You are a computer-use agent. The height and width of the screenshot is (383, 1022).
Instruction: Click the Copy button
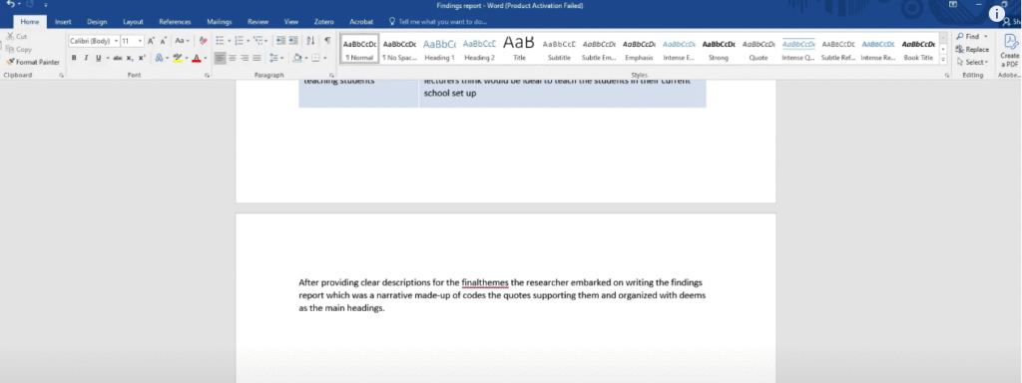(19, 49)
